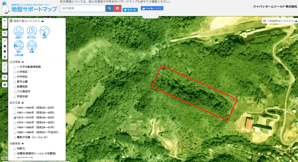Clear search with red circle button

(117, 9)
